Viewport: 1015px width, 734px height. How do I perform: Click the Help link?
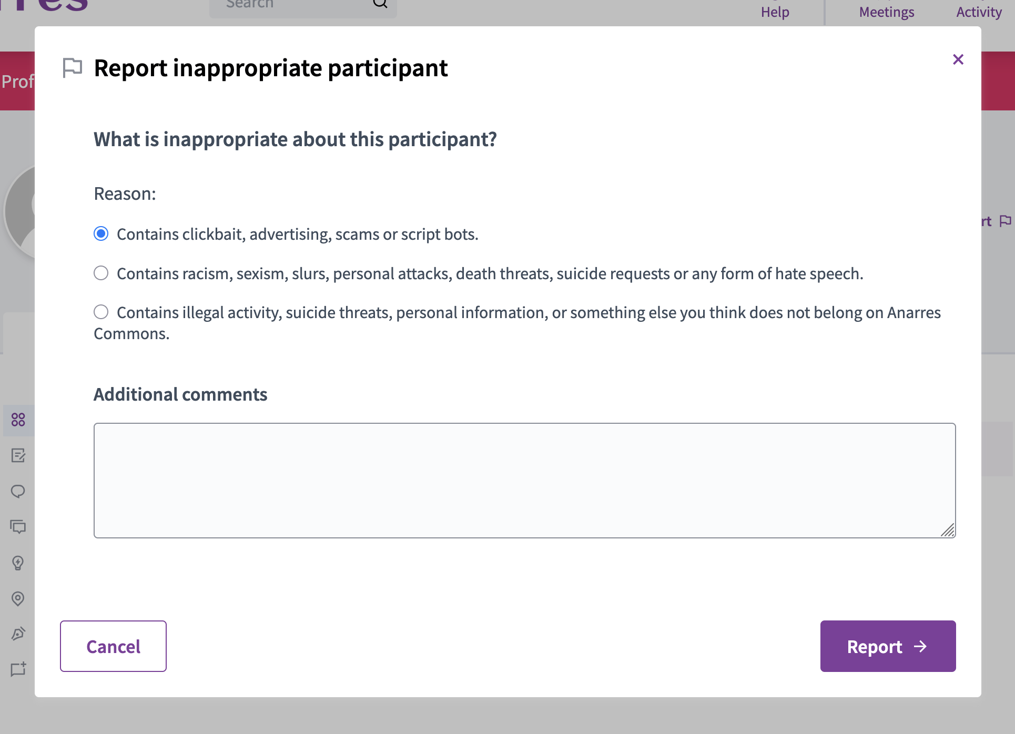click(x=775, y=12)
